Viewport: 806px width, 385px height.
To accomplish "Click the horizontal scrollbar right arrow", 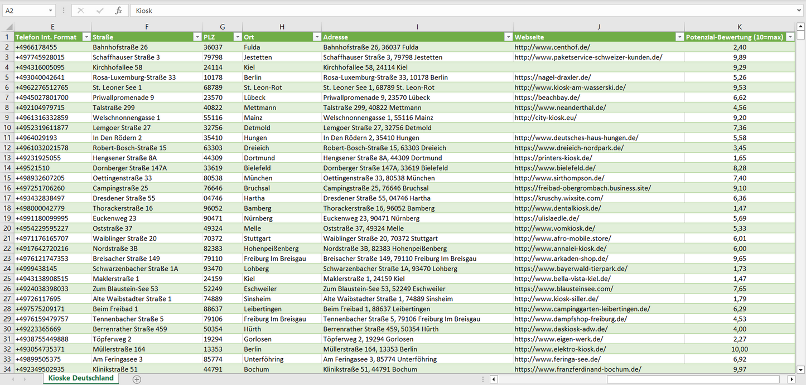I will point(791,379).
